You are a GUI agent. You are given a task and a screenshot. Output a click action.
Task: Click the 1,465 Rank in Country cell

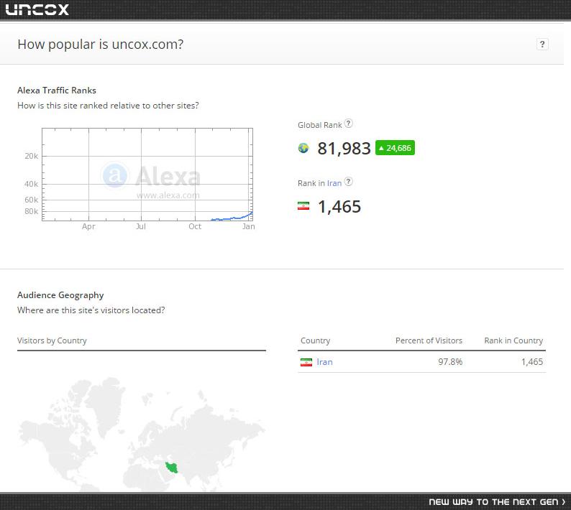pyautogui.click(x=532, y=362)
